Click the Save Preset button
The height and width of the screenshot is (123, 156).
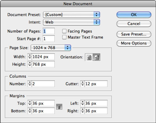[x=134, y=34]
